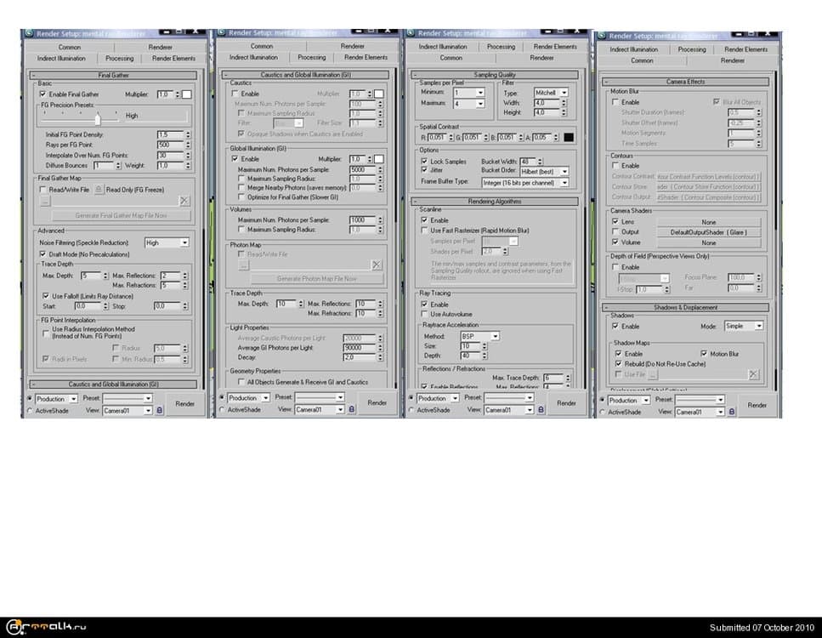Click the viewport lock icon beside Camera01
The image size is (822, 638).
(x=159, y=410)
